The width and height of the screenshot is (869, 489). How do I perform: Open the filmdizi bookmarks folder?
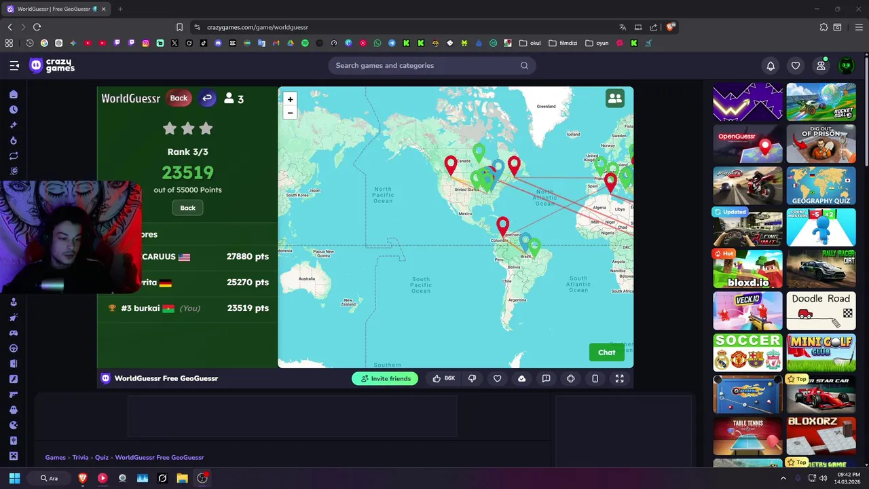(563, 43)
